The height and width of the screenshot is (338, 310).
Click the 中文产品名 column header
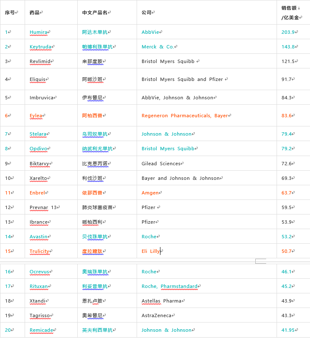(x=95, y=13)
